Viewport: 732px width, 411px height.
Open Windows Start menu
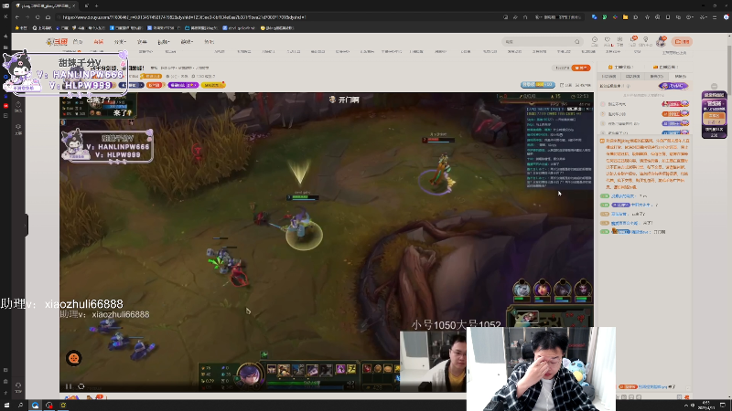pyautogui.click(x=6, y=406)
